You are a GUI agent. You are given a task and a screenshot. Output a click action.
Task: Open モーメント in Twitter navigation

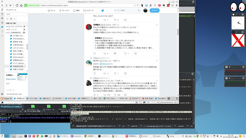(64, 10)
